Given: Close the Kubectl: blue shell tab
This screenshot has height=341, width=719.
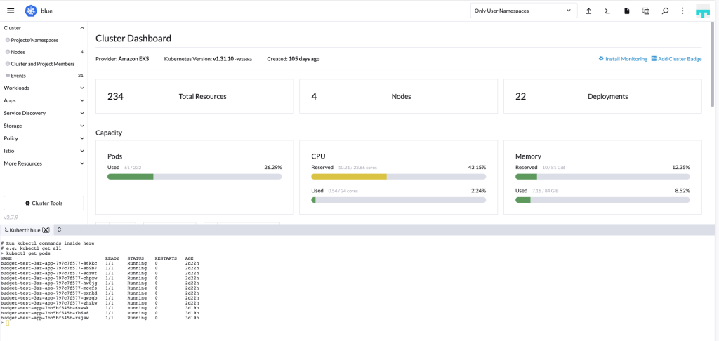Looking at the screenshot, I should [x=46, y=230].
